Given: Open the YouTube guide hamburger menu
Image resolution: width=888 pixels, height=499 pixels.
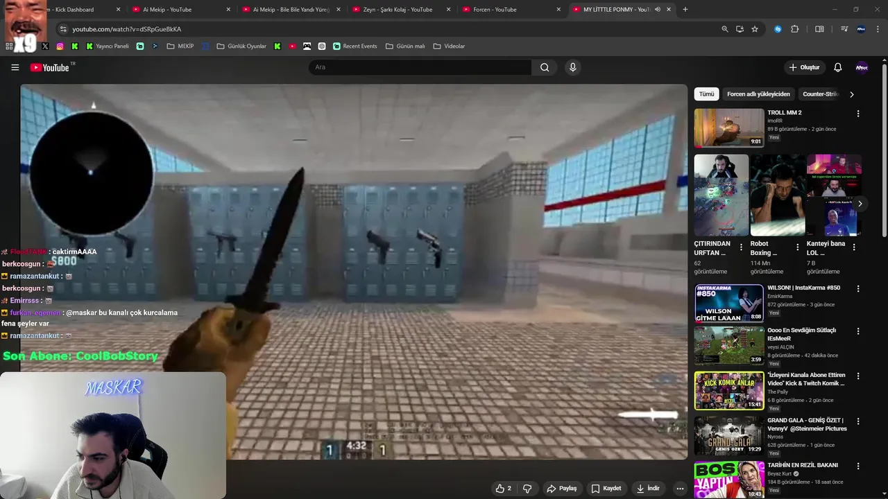Looking at the screenshot, I should (15, 67).
